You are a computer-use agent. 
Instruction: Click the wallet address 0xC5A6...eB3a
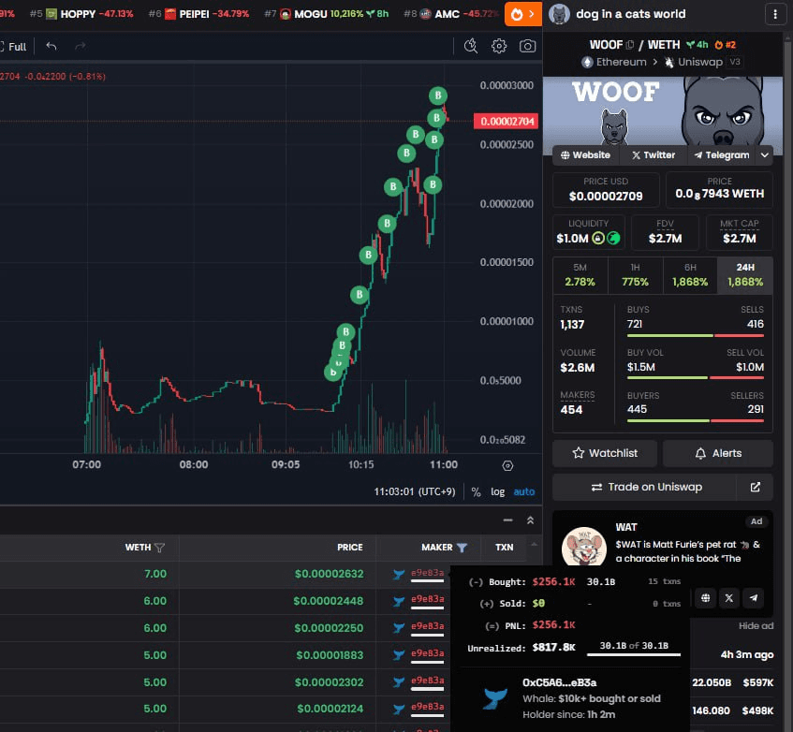point(559,683)
